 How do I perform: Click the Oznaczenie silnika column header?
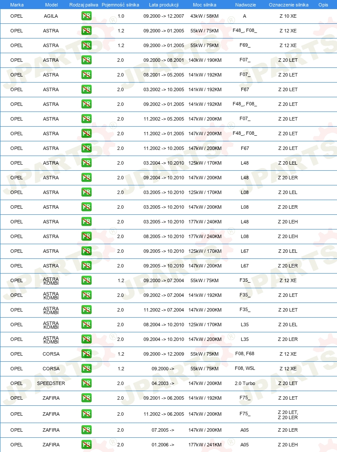coord(288,5)
